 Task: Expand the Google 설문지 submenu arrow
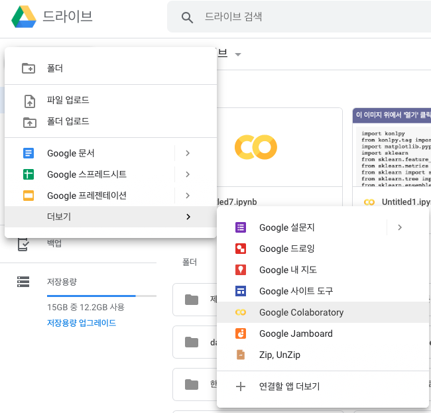tap(400, 227)
